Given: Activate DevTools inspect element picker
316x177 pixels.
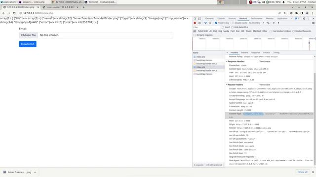Looking at the screenshot, I should 195,19.
